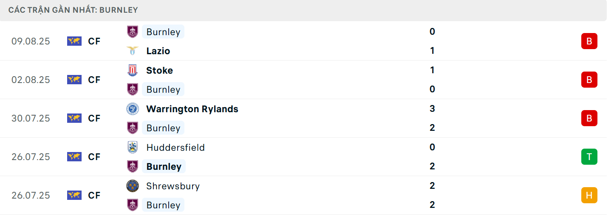Click red B badge for Lazio match
The height and width of the screenshot is (224, 614).
[589, 41]
